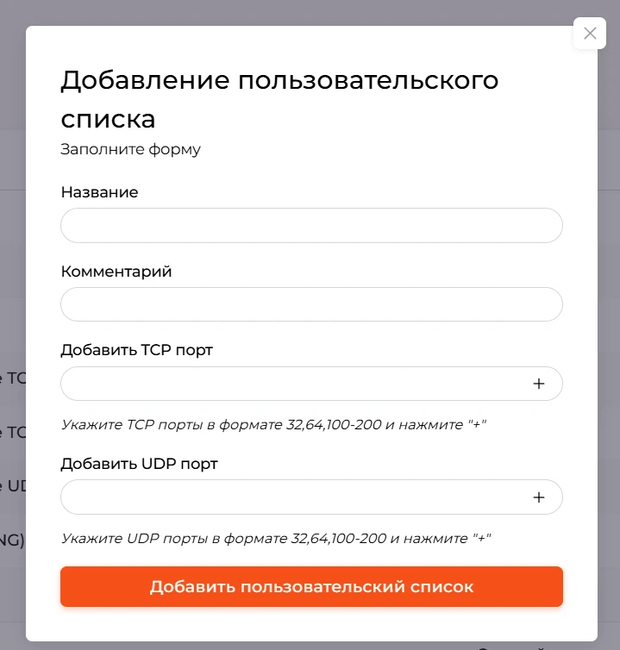Click the TCP ports format hint text

(x=273, y=425)
